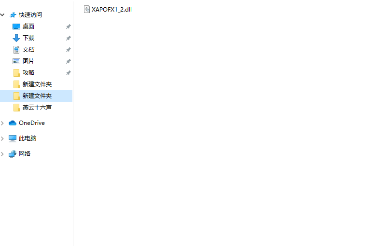Expand the 此电脑 tree node
Viewport: 388px width, 246px height.
tap(2, 138)
